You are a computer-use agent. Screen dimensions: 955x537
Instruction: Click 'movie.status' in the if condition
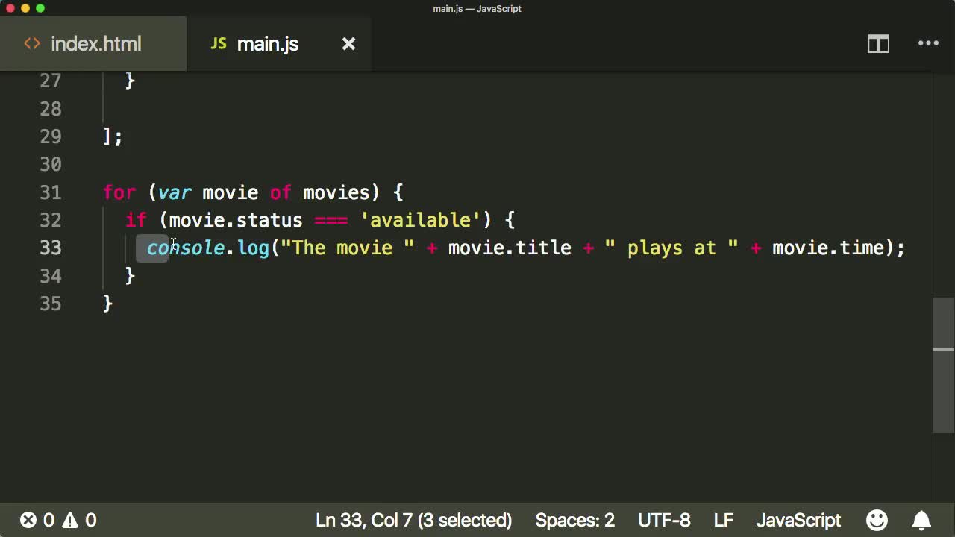[x=236, y=220]
